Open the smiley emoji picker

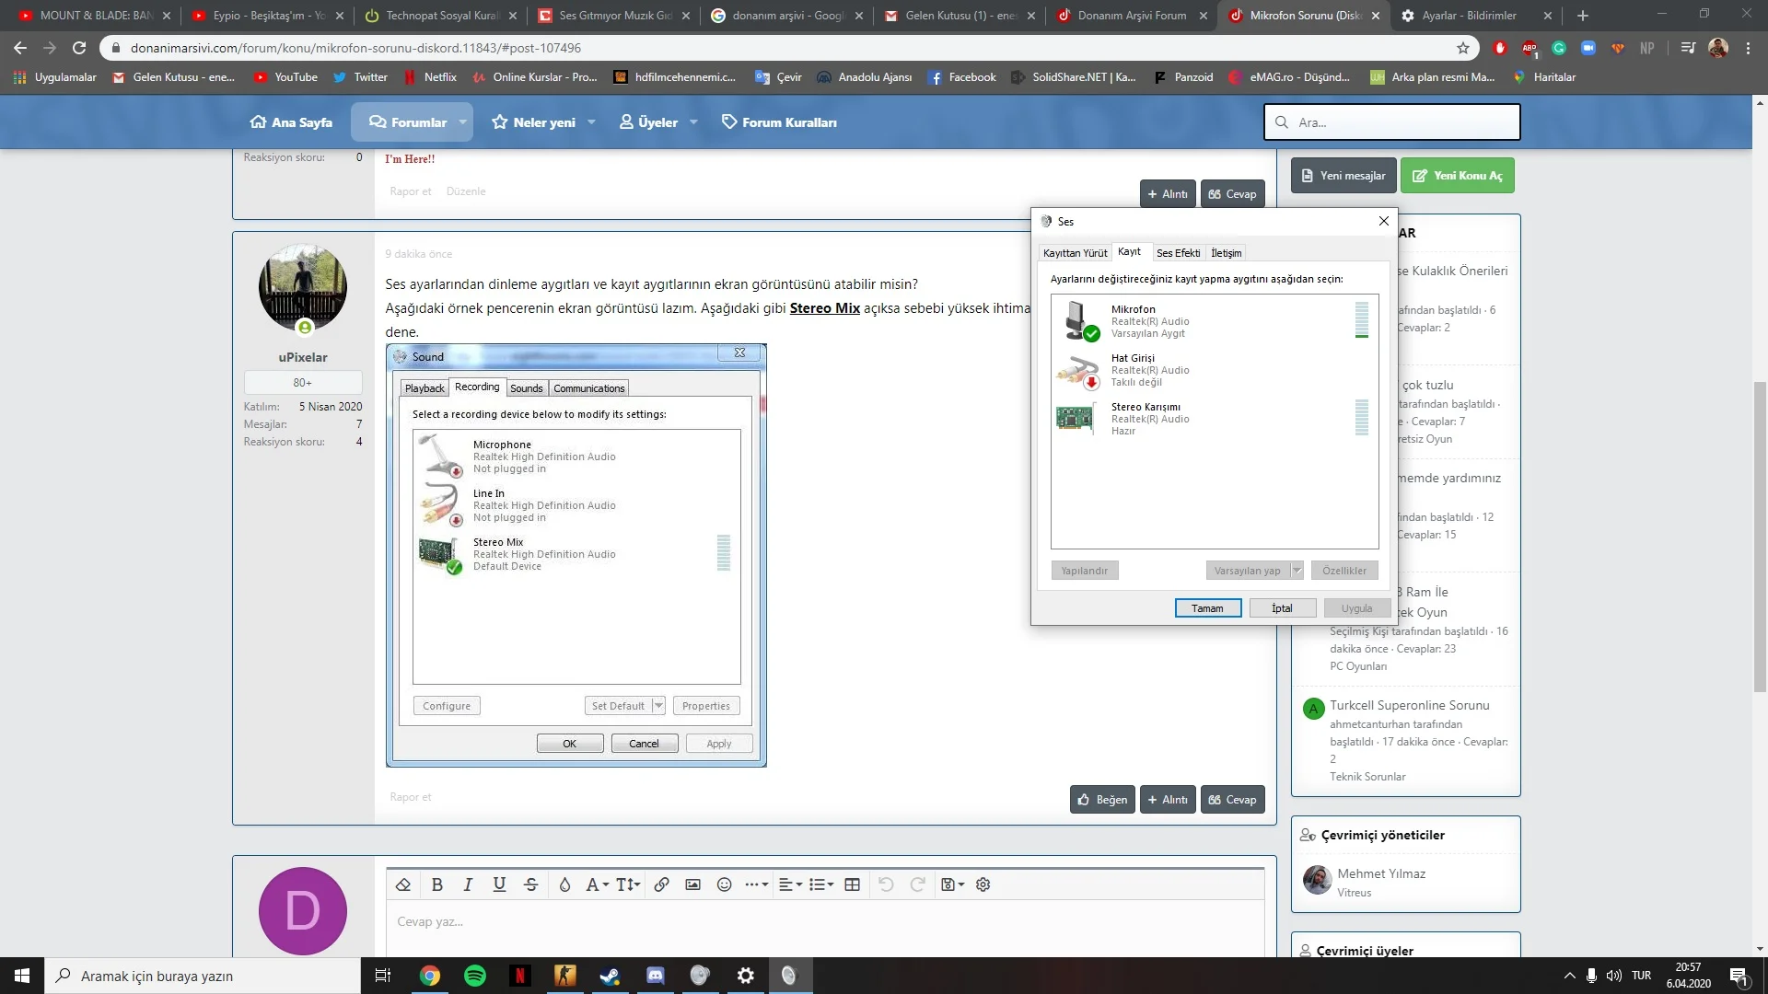pyautogui.click(x=725, y=884)
